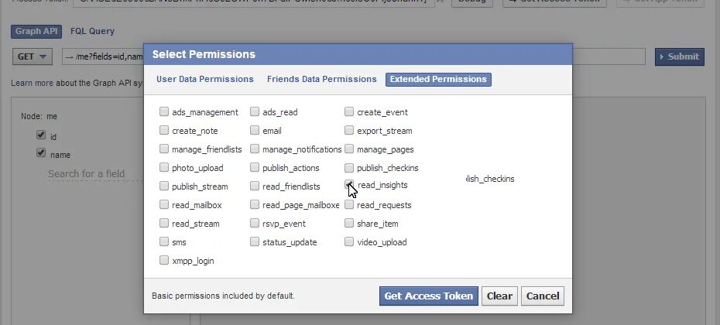Enable the email permission checkbox
Viewport: 720px width, 325px height.
tap(255, 131)
